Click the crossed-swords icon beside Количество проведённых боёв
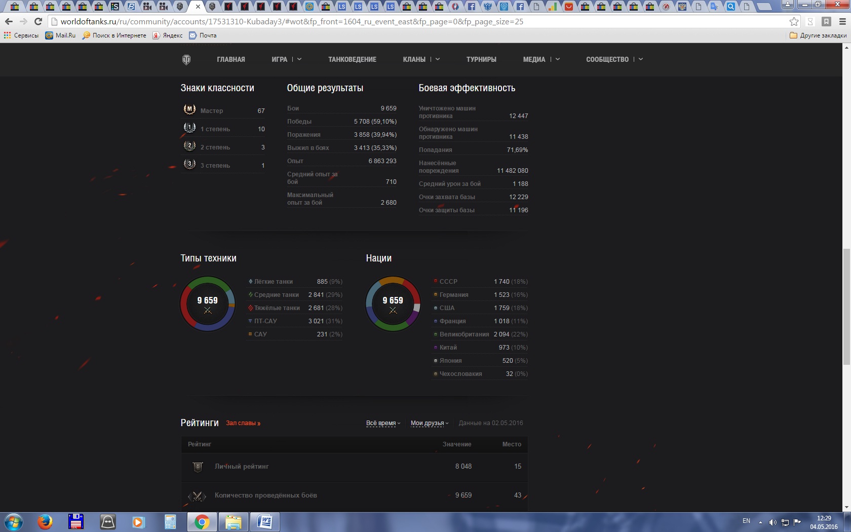 pyautogui.click(x=197, y=496)
